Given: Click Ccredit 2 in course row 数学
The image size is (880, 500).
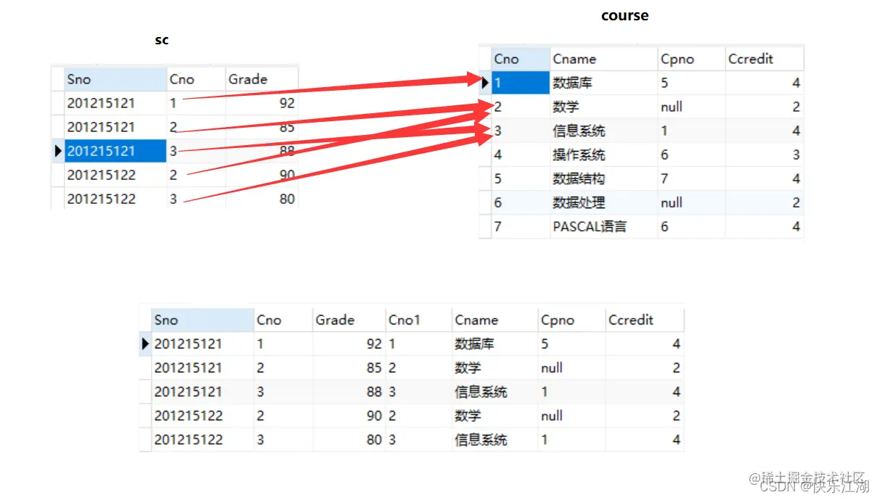Looking at the screenshot, I should [x=796, y=107].
